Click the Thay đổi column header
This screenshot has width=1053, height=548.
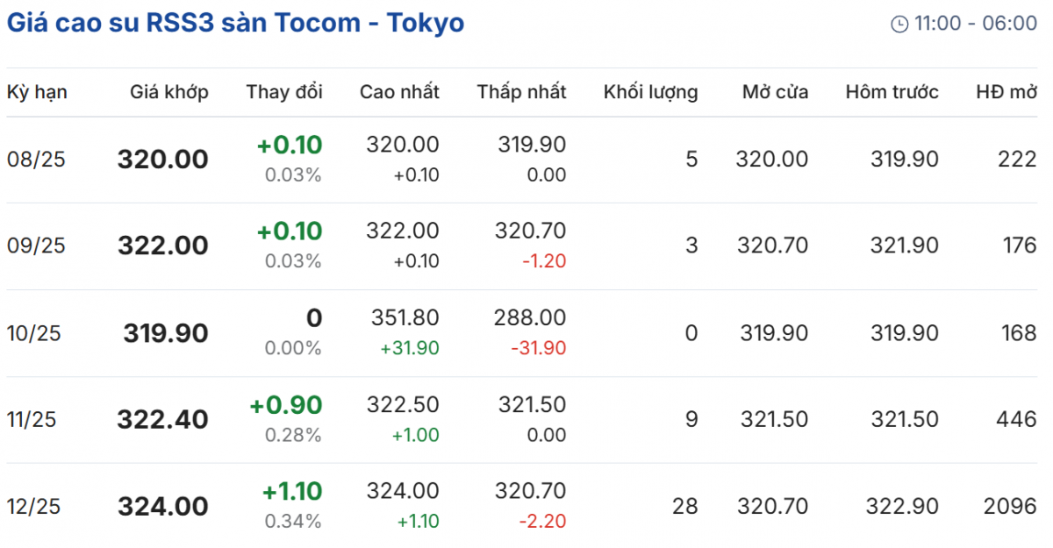pos(284,92)
